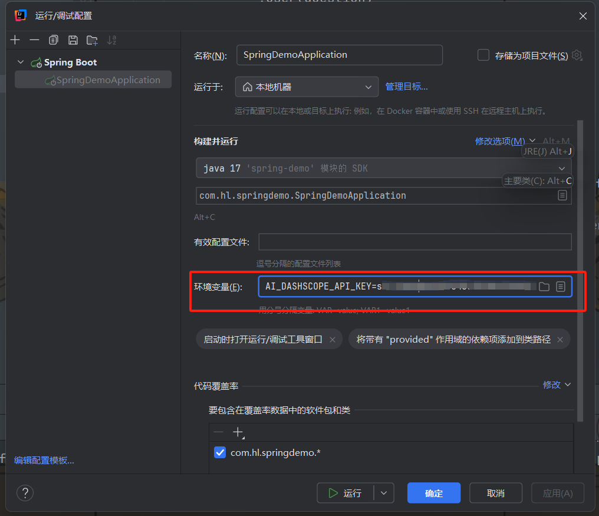
Task: Click the Spring Boot category icon
Action: click(37, 63)
